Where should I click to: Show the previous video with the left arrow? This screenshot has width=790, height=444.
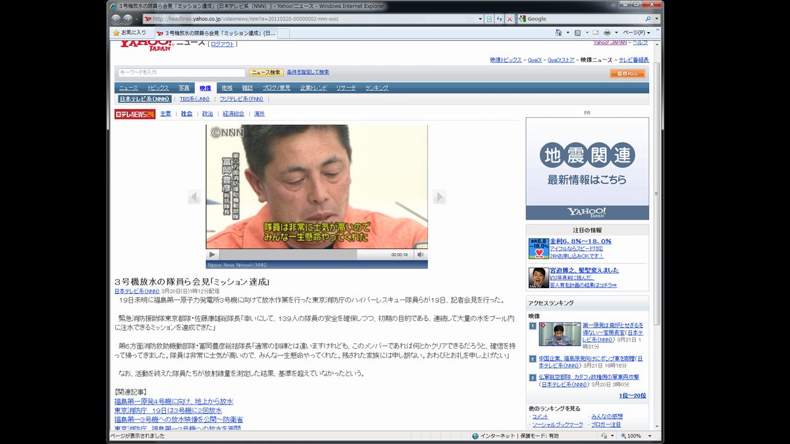point(194,197)
